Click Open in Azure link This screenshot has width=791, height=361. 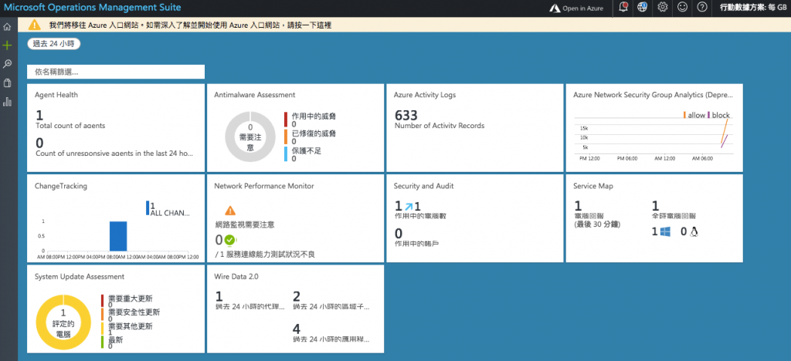pyautogui.click(x=582, y=8)
